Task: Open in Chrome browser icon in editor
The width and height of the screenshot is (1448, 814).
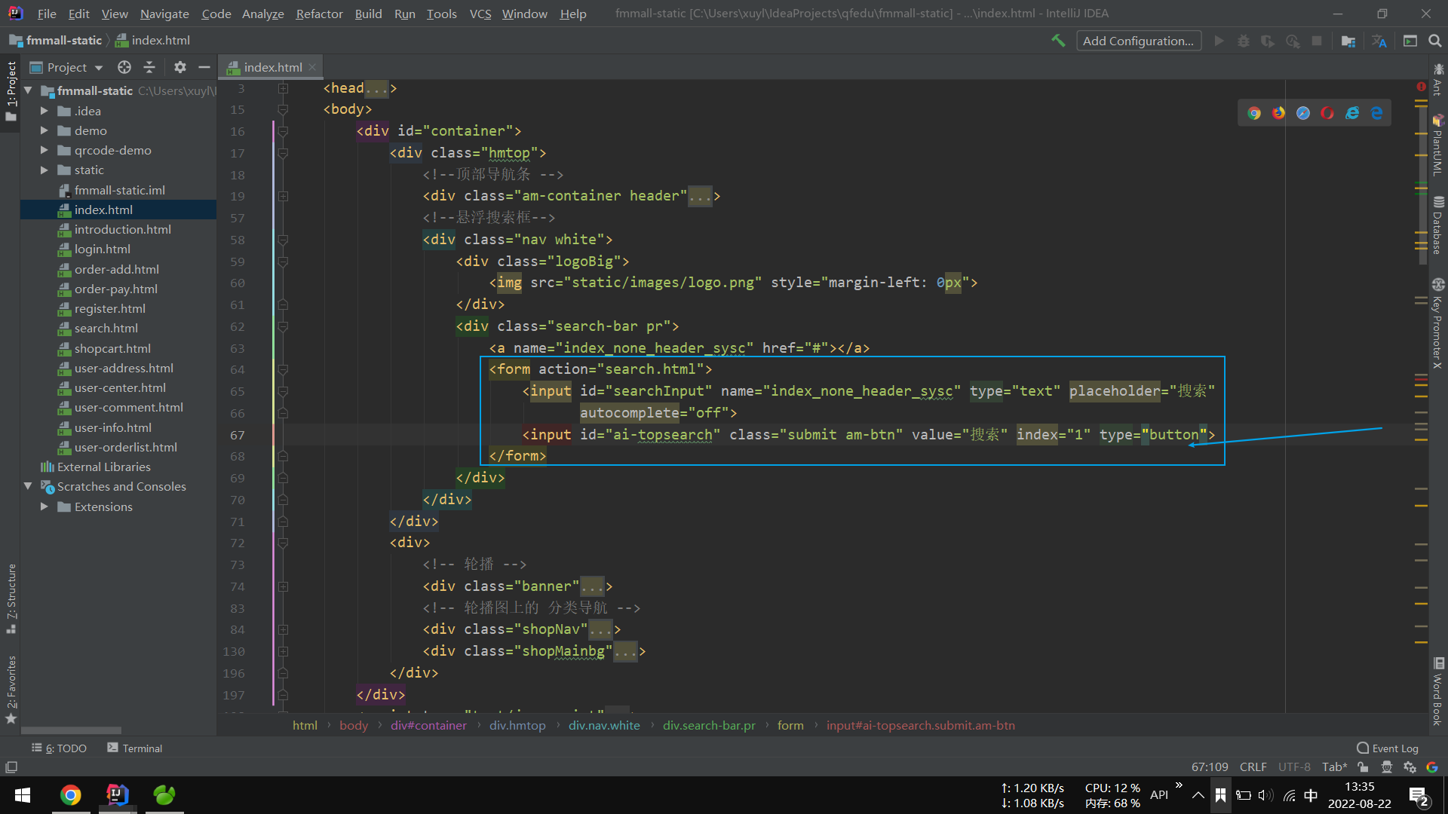Action: [1254, 113]
